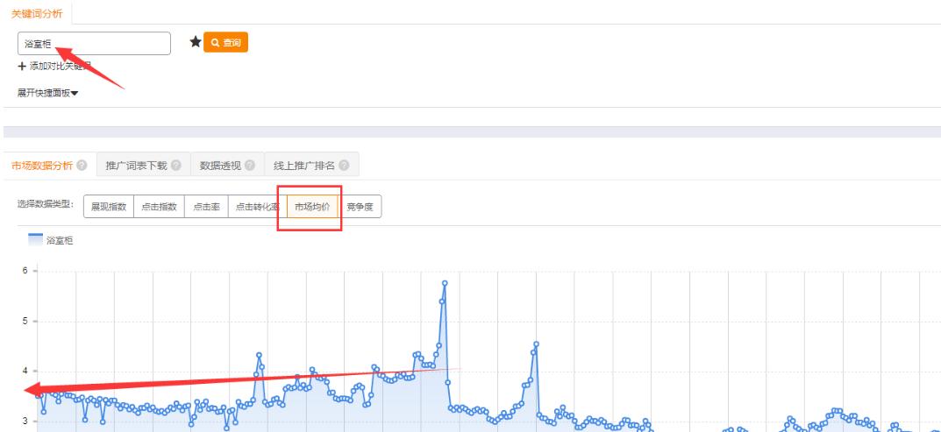Click help icon beside 线上推广排名
Image resolution: width=941 pixels, height=432 pixels.
pos(344,165)
